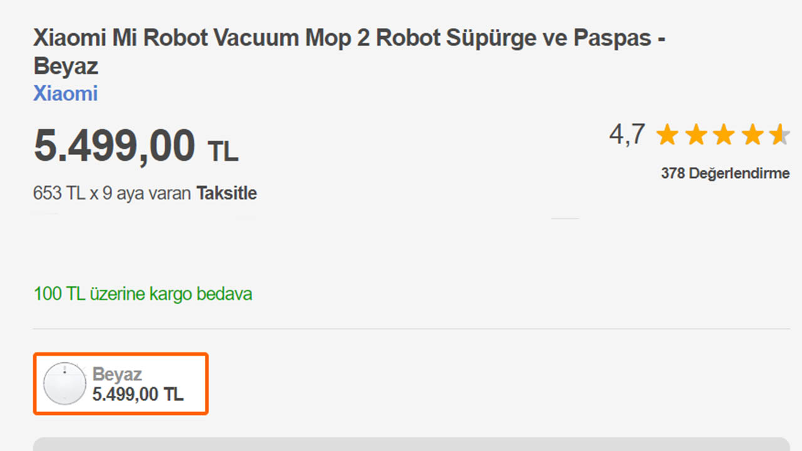This screenshot has width=802, height=451.
Task: Open the 378 Değerlendirme reviews
Action: [725, 174]
